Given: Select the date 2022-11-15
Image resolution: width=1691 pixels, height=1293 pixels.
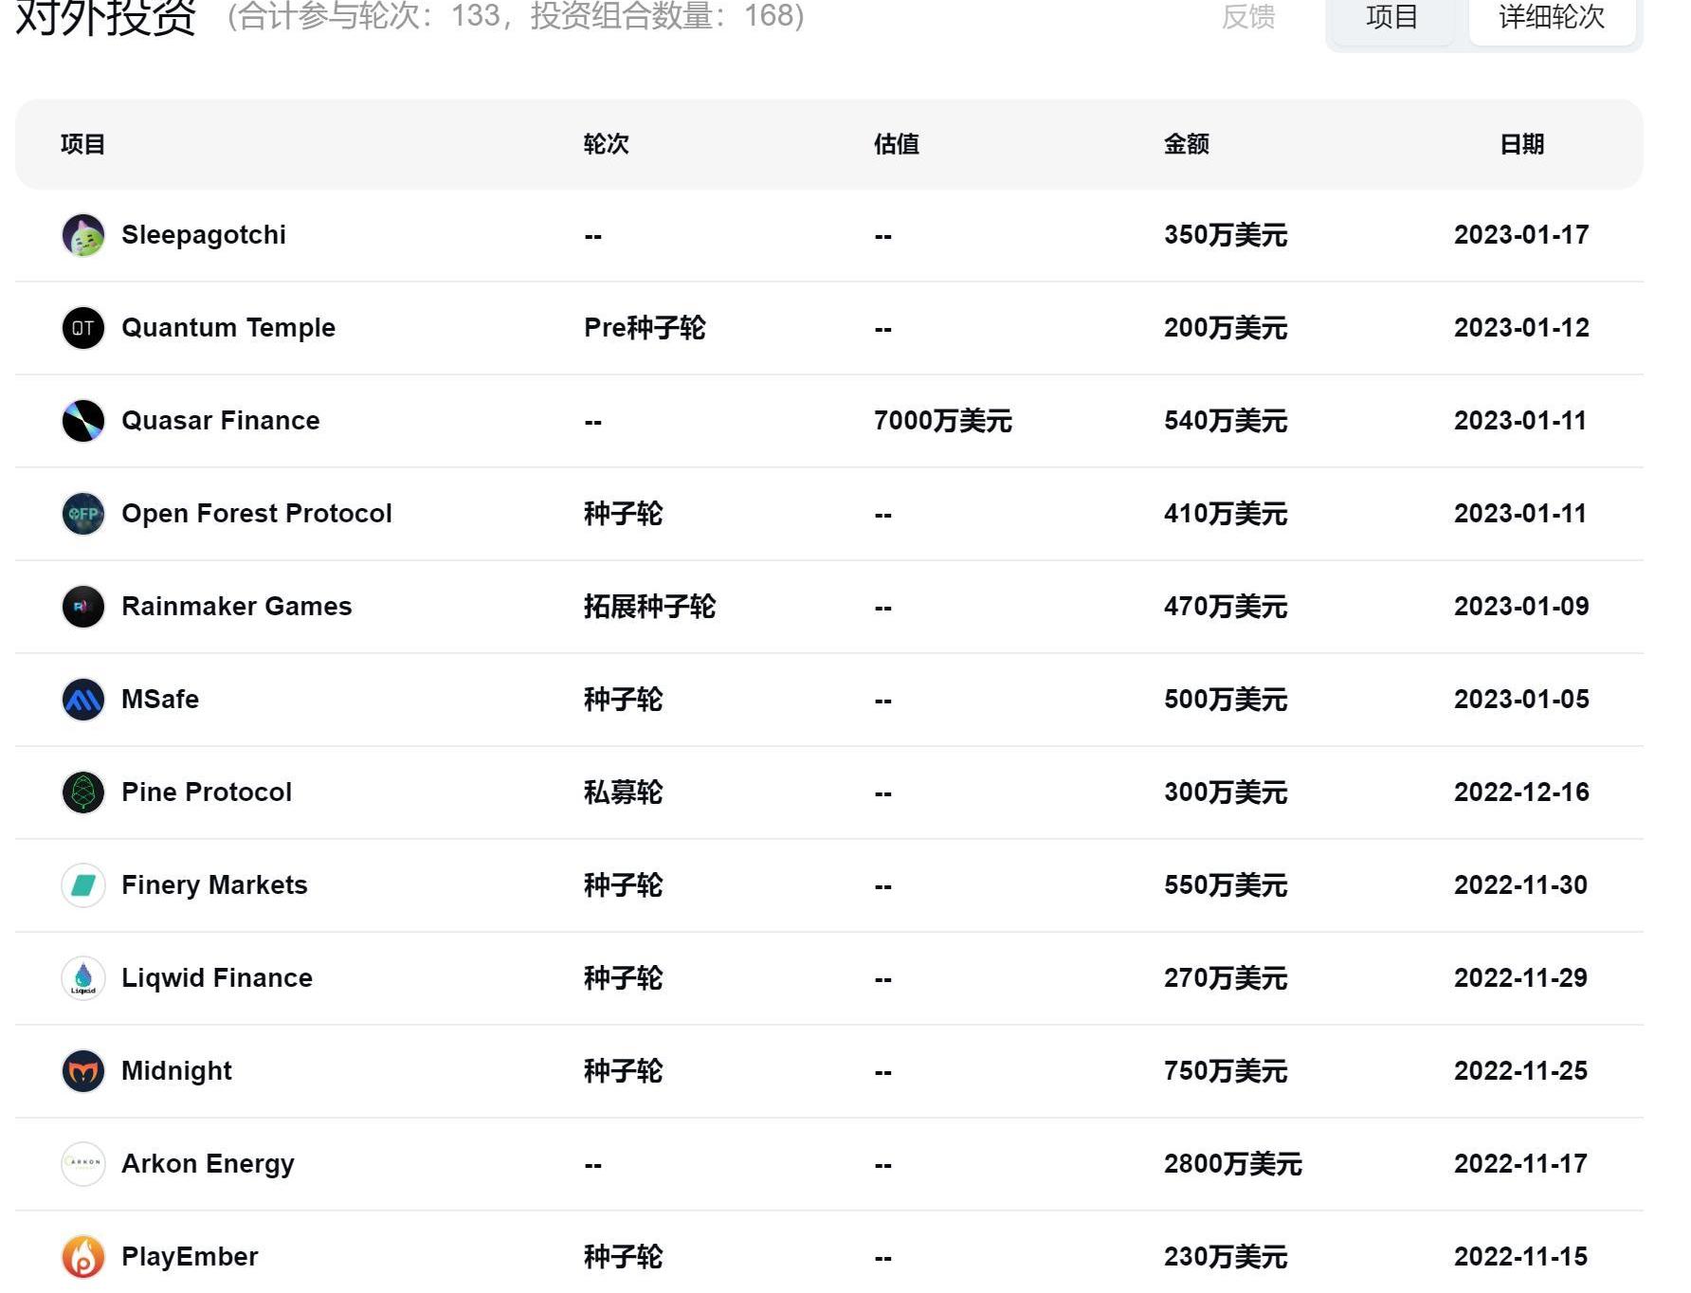Looking at the screenshot, I should (1520, 1257).
